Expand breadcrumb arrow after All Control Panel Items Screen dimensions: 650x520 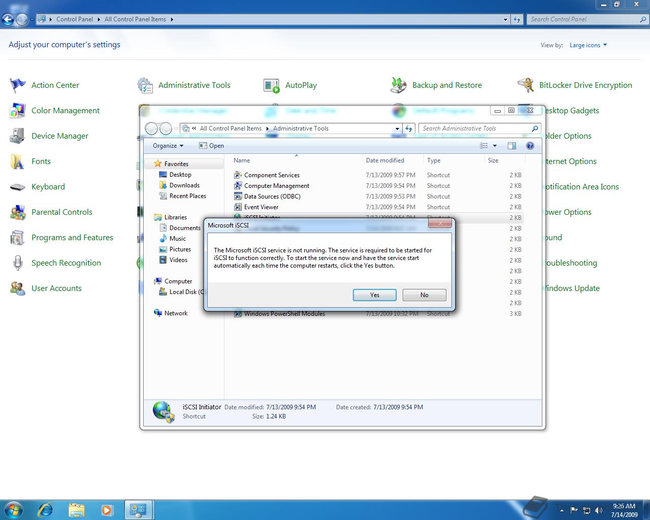point(172,19)
